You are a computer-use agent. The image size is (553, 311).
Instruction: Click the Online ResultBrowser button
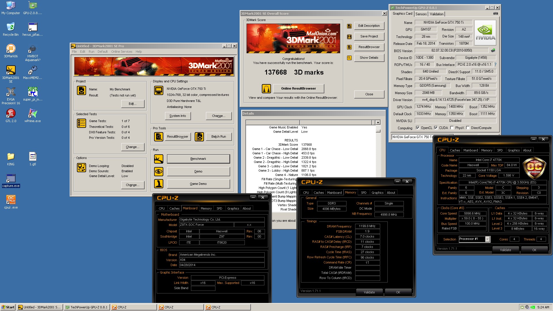(298, 88)
